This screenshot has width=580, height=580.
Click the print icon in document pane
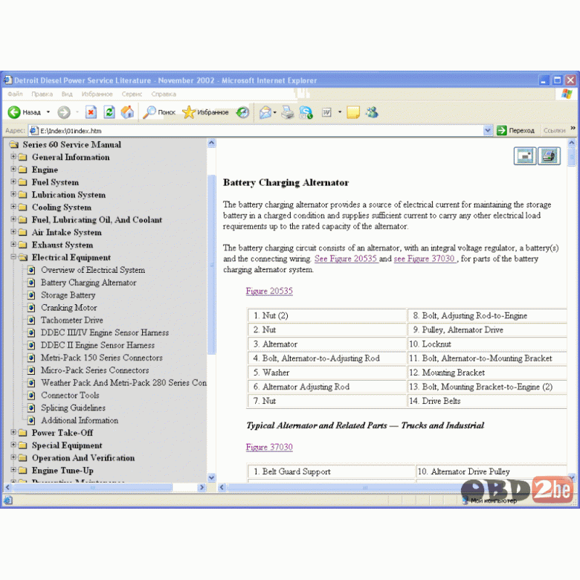(549, 155)
